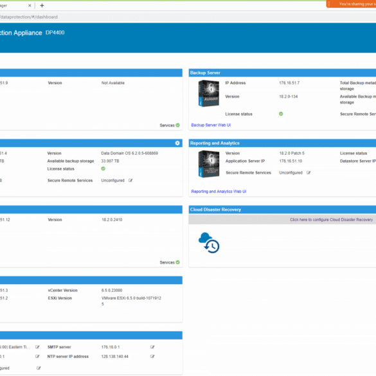This screenshot has height=376, width=376.
Task: Click the Reporting and Analytics product image
Action: (209, 164)
